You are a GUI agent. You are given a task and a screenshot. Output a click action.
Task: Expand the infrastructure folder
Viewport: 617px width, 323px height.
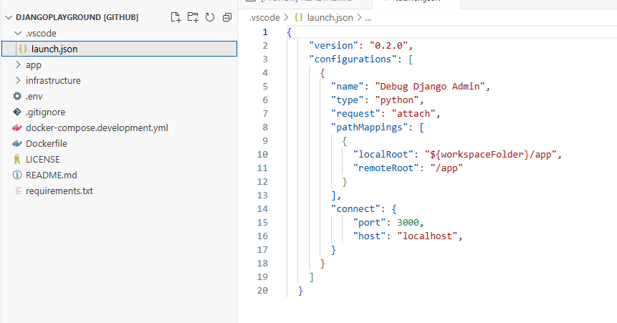click(x=18, y=80)
